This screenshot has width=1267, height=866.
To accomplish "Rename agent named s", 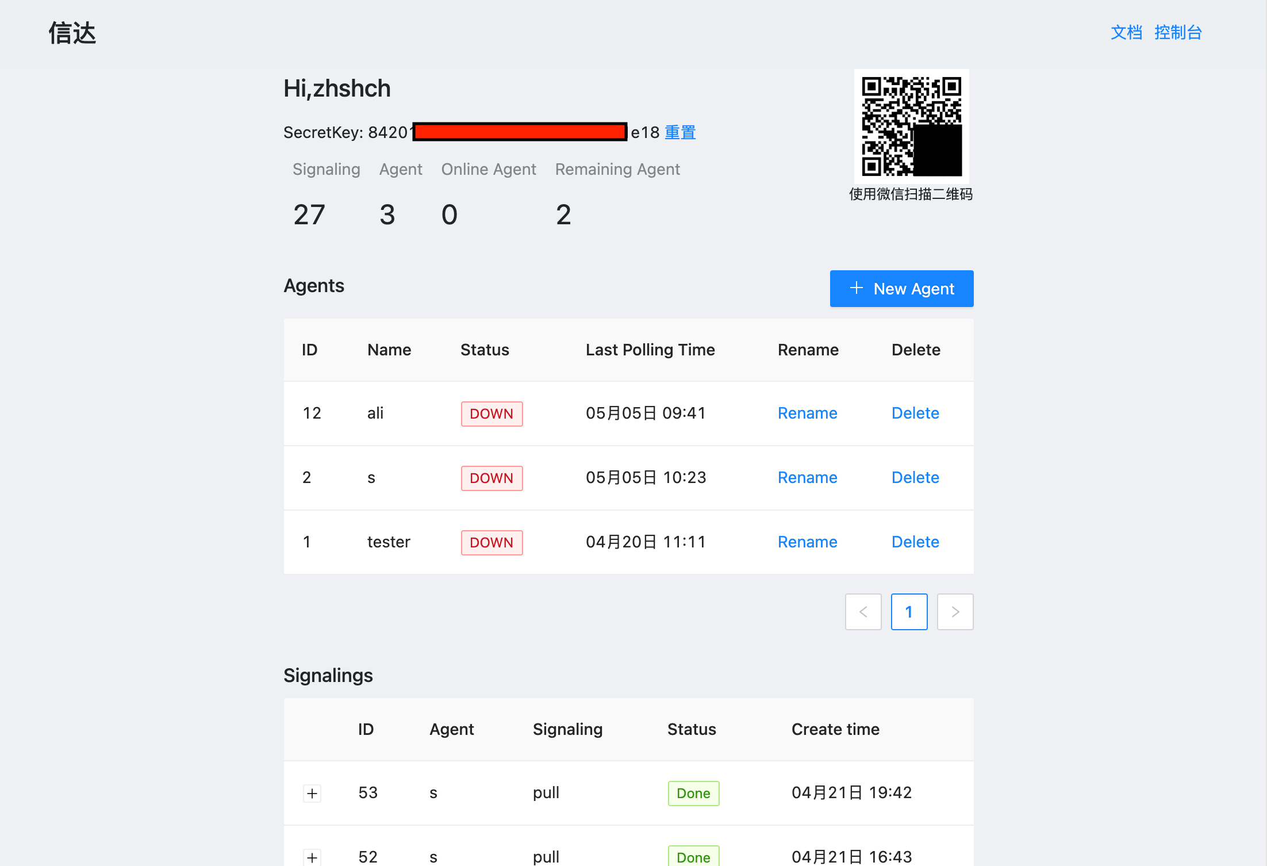I will tap(807, 478).
